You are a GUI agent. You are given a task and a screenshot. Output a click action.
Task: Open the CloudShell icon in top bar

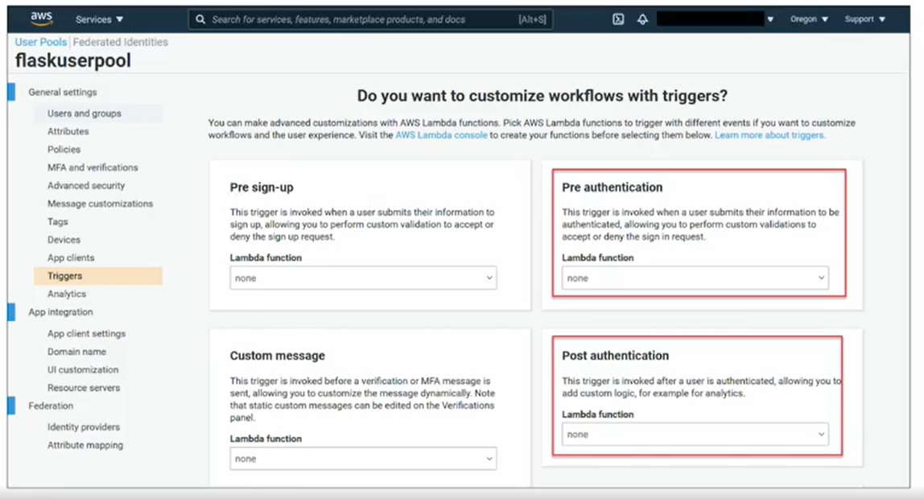click(617, 19)
